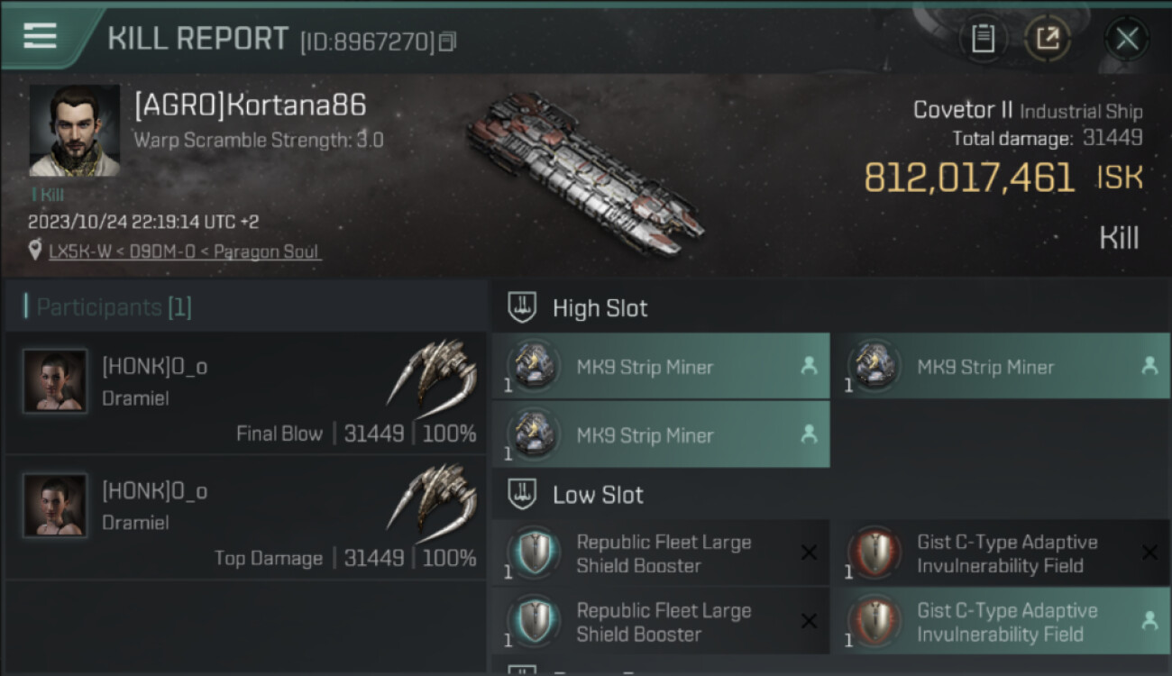Open Kortana86's pilot portrait
Image resolution: width=1172 pixels, height=676 pixels.
point(74,131)
